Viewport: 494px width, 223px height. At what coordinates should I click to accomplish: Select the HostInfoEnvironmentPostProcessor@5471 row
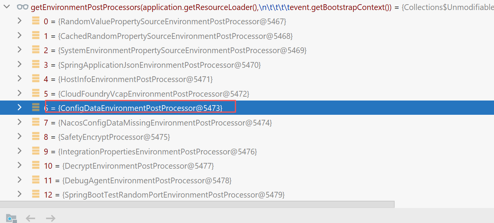(x=135, y=79)
